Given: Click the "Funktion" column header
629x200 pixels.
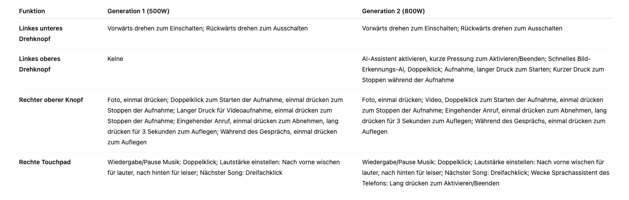Looking at the screenshot, I should 32,11.
